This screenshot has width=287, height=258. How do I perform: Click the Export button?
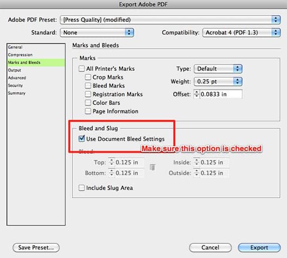[x=259, y=248]
